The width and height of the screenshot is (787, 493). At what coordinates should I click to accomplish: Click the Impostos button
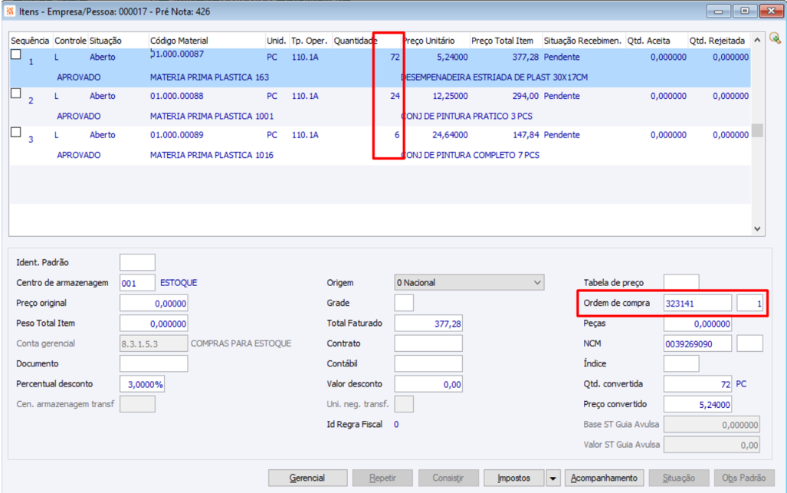[514, 478]
